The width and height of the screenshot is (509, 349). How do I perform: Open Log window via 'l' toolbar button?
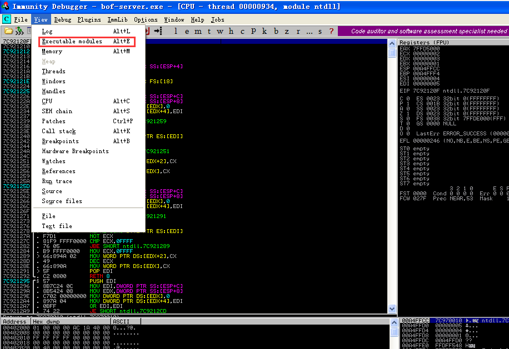coord(176,31)
